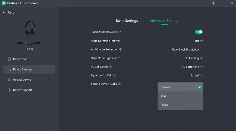Open settings gear in title bar
The width and height of the screenshot is (236, 131).
[x=214, y=3]
